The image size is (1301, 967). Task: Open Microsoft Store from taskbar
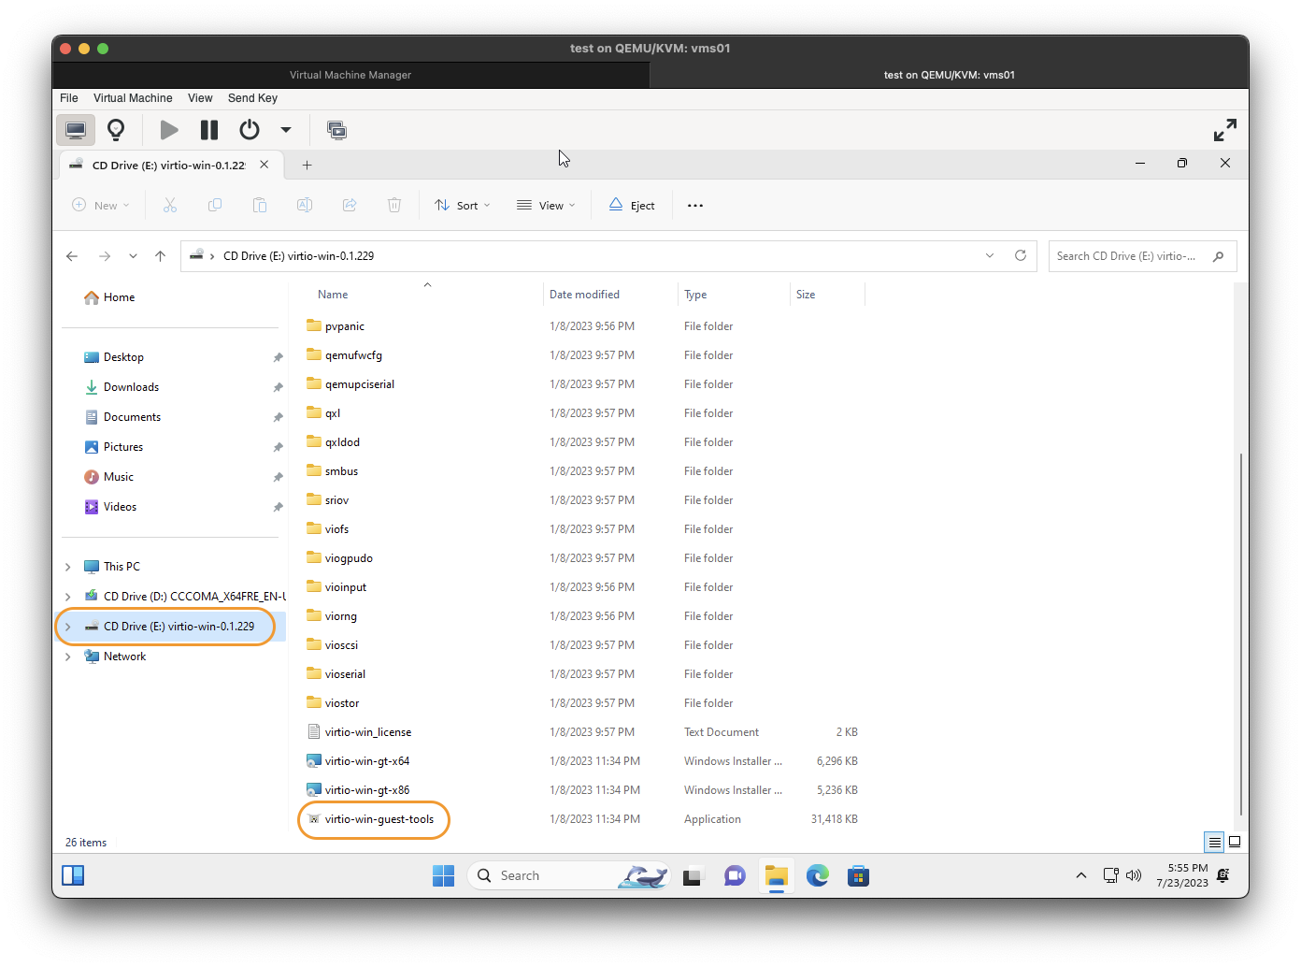858,876
